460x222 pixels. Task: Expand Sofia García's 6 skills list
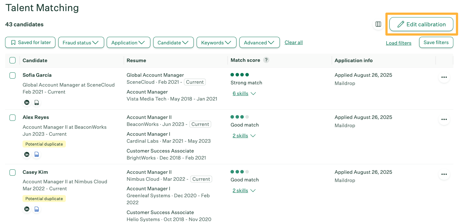[x=244, y=94]
